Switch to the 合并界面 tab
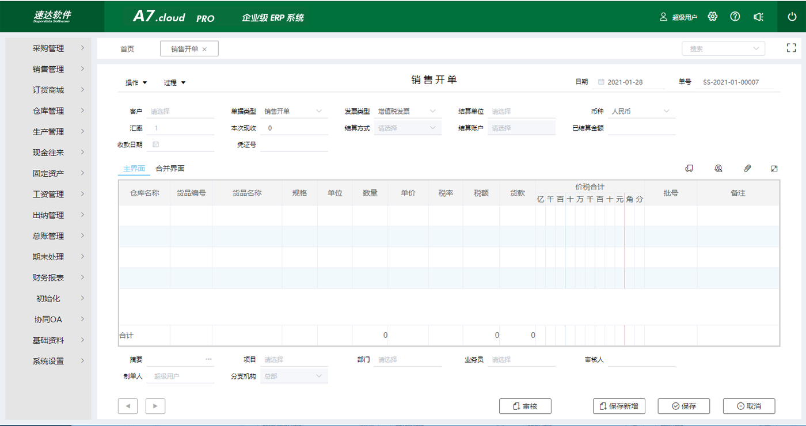The height and width of the screenshot is (426, 806). 170,169
